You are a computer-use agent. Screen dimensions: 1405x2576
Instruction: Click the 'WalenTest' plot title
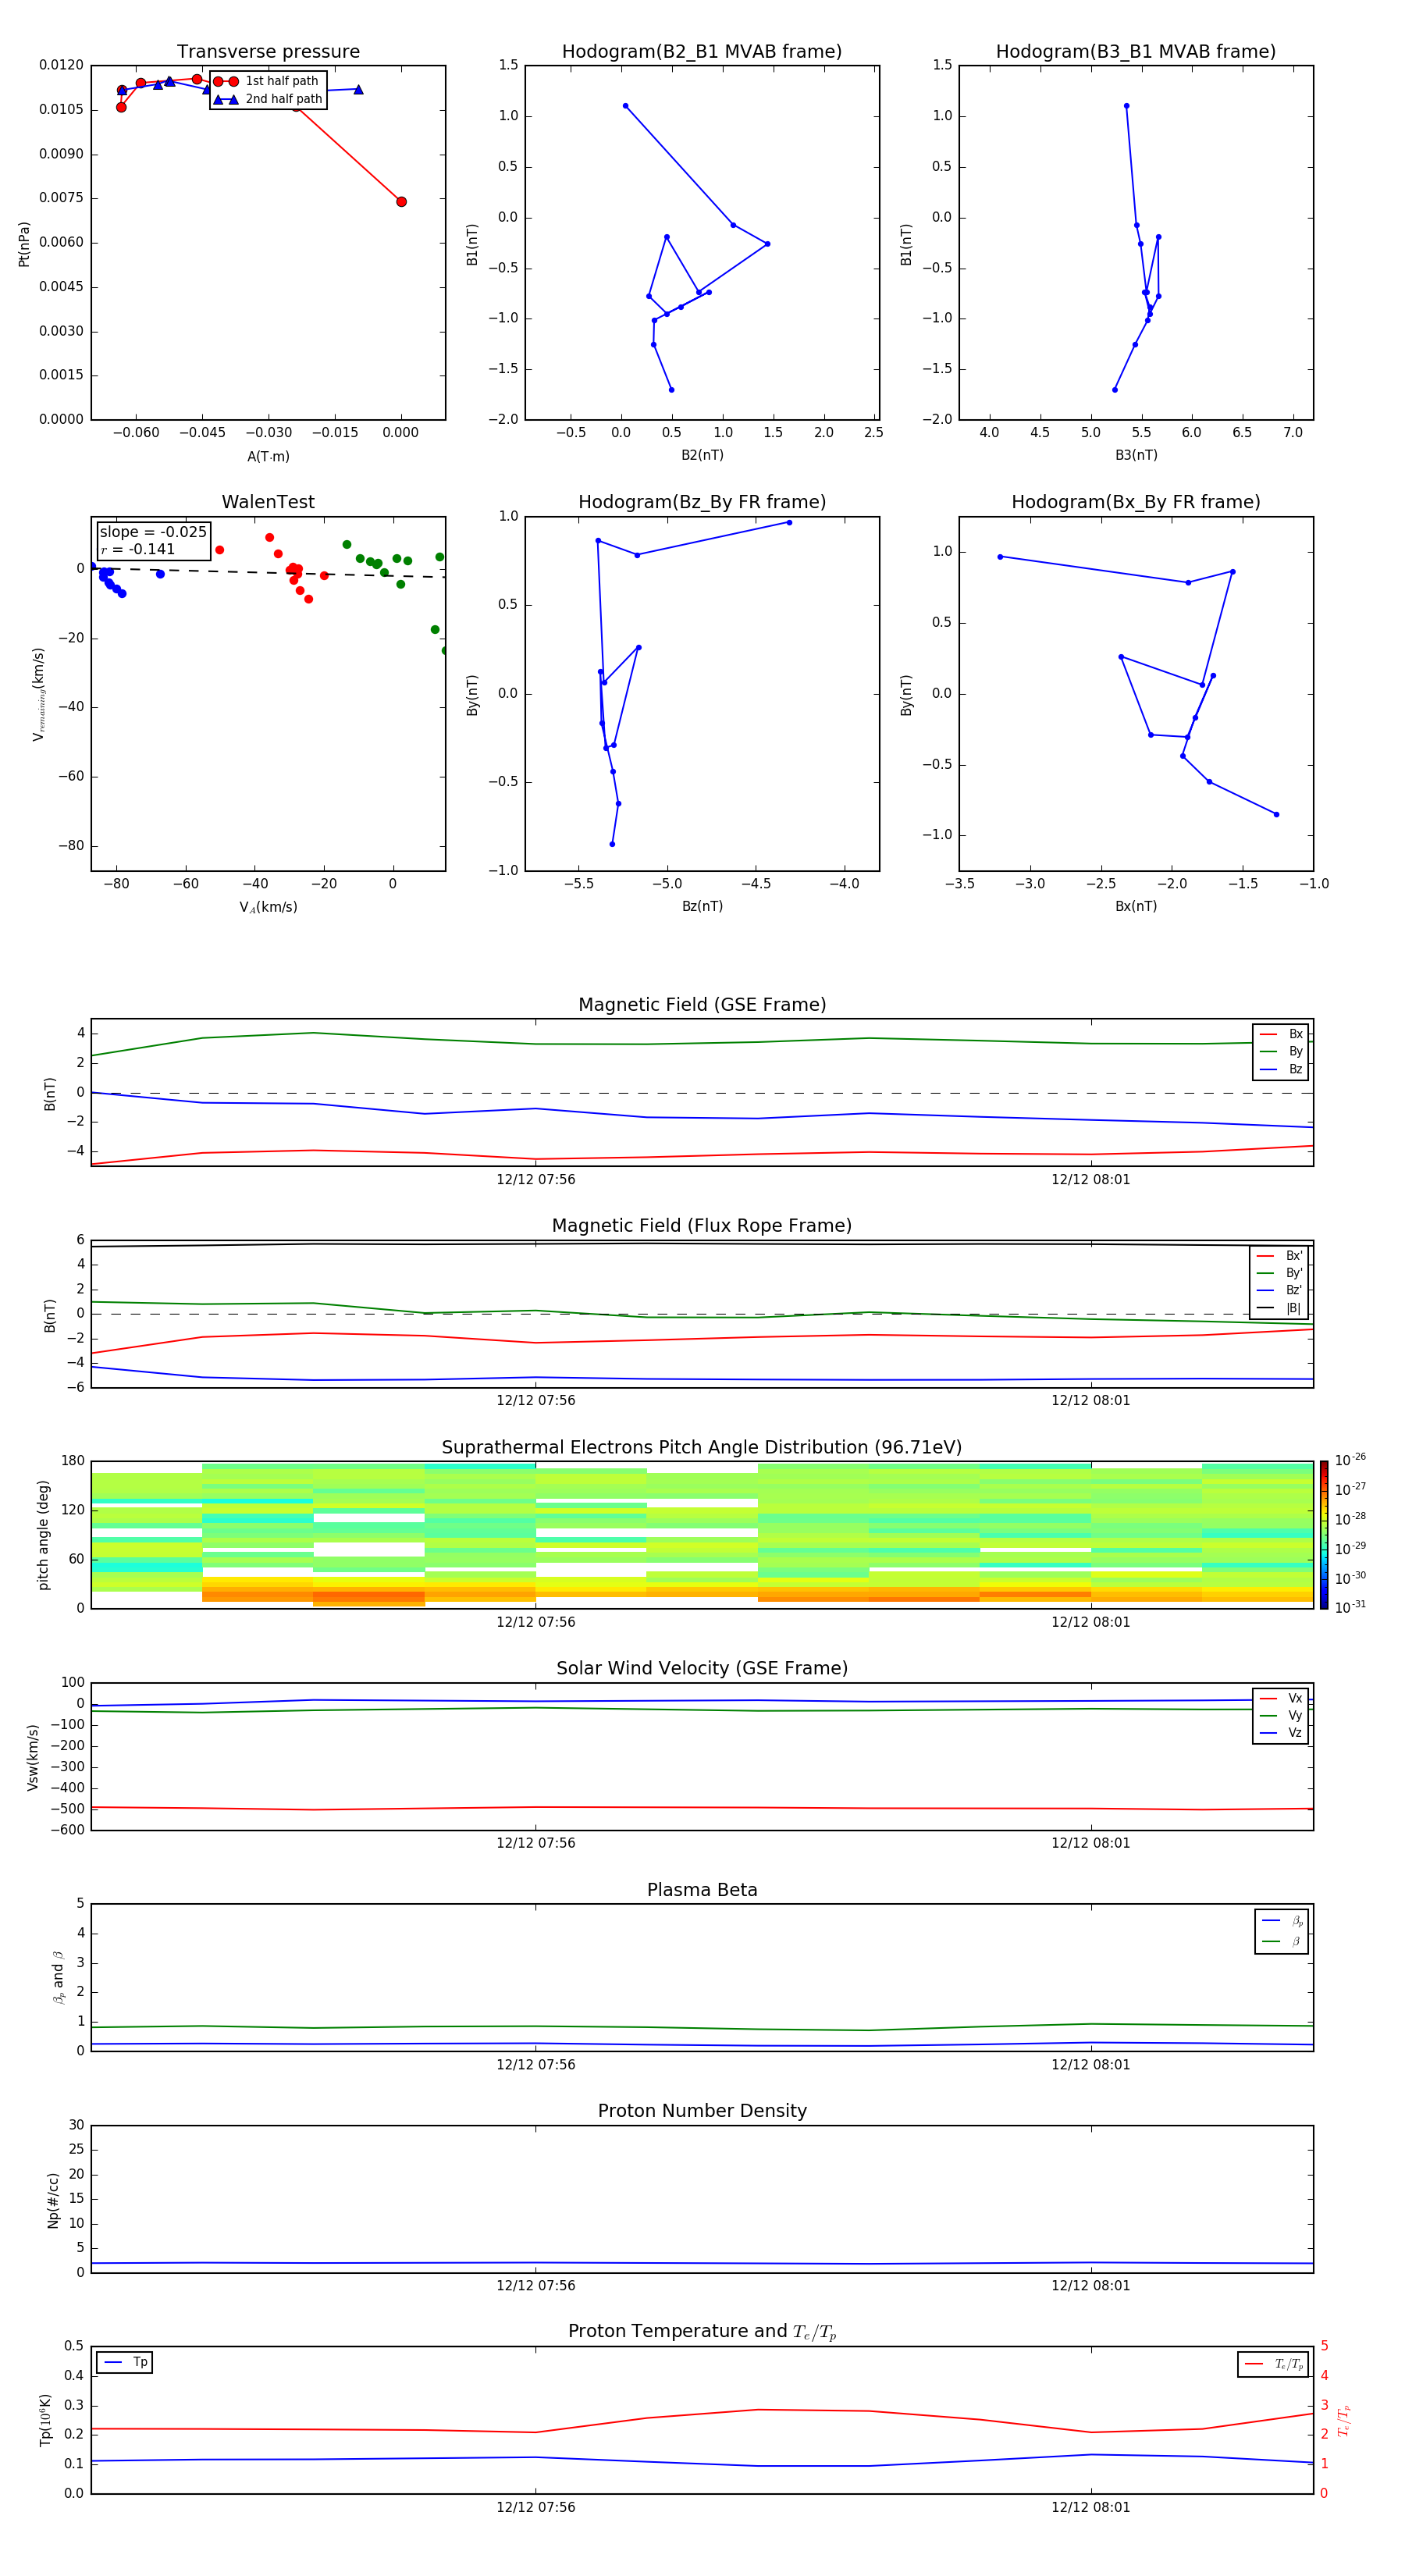[x=268, y=502]
